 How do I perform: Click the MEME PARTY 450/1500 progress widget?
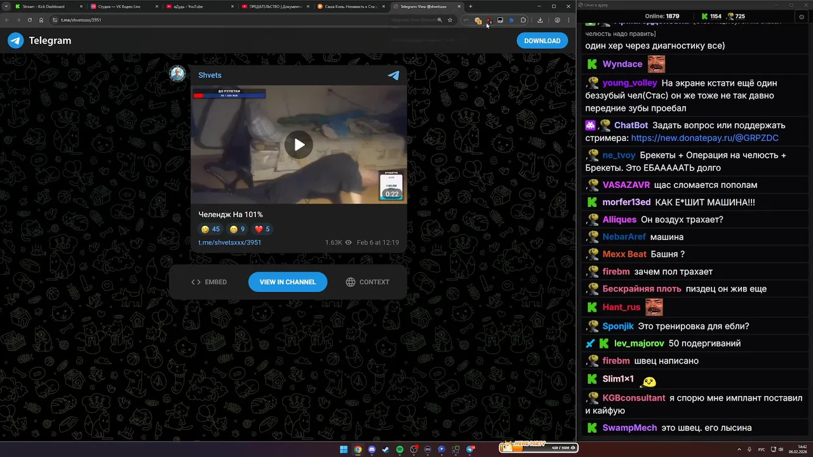(539, 447)
